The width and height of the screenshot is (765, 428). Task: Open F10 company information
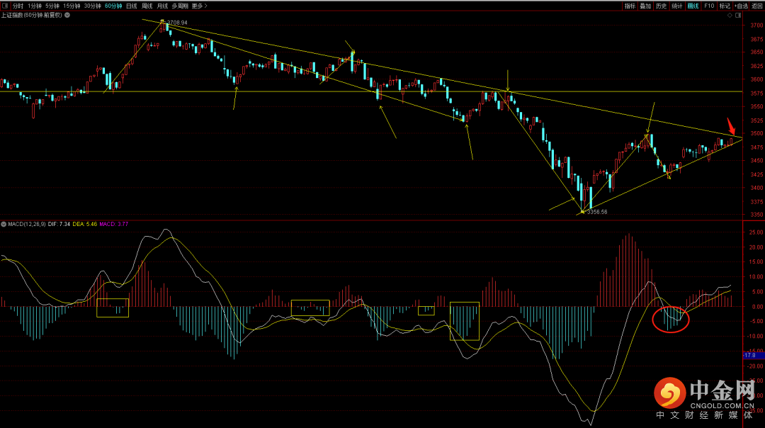pos(709,6)
